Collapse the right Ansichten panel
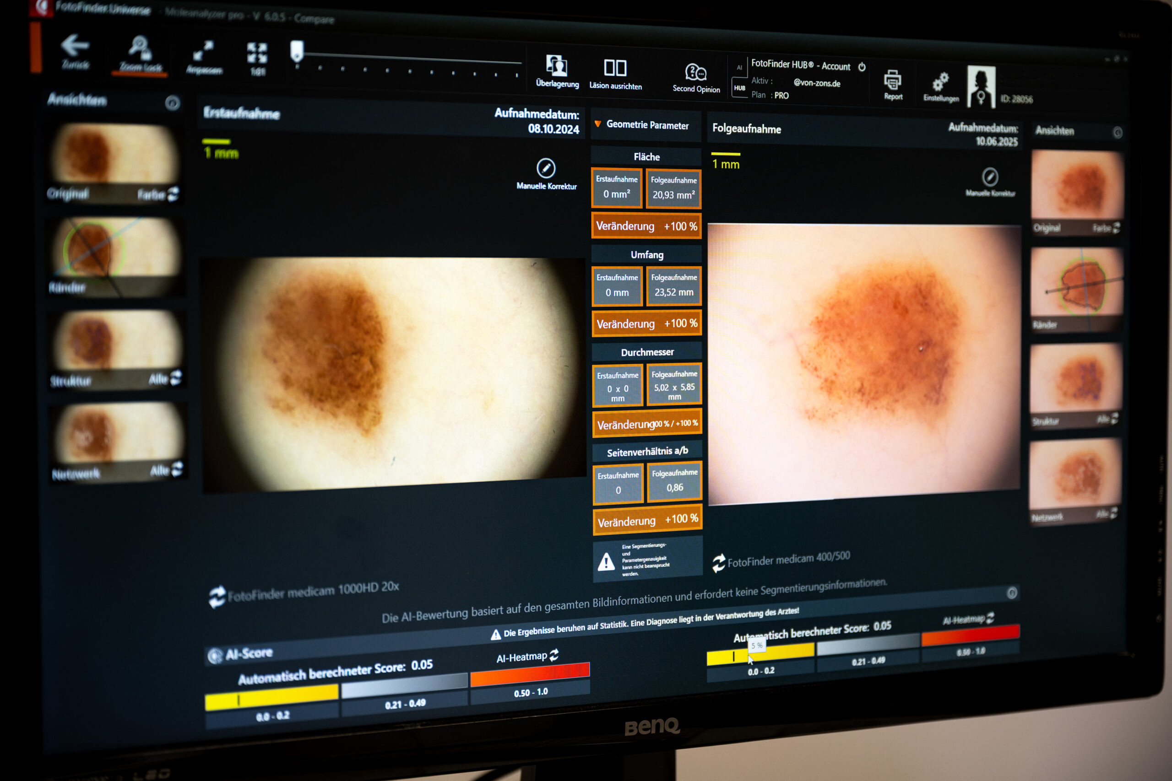 click(1118, 133)
